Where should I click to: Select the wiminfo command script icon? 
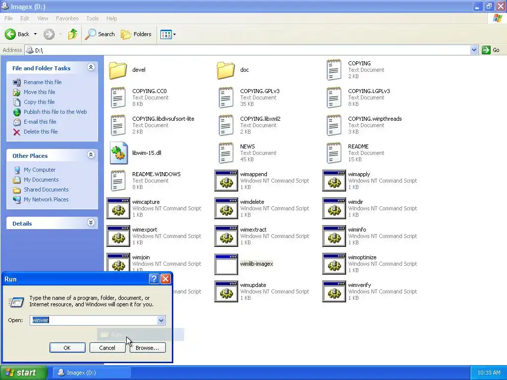pos(334,236)
